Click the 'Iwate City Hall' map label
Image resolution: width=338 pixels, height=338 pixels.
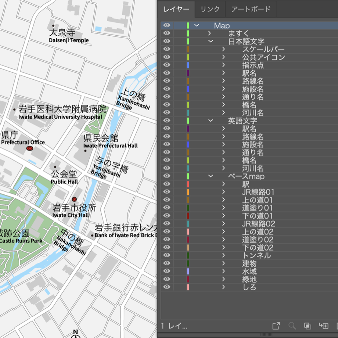71,215
